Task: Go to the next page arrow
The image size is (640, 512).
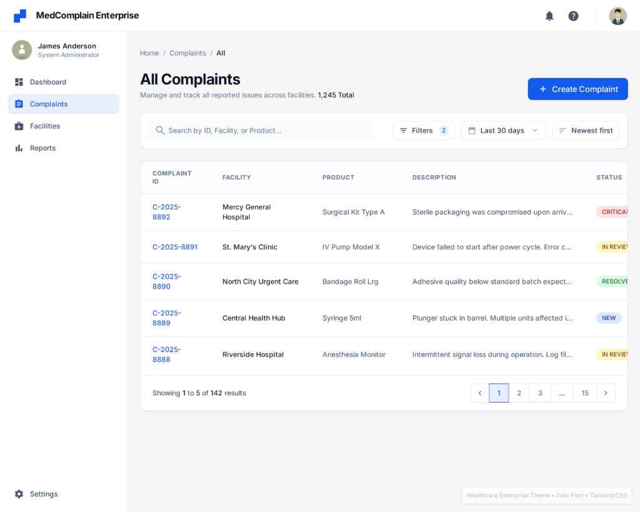Action: tap(606, 393)
